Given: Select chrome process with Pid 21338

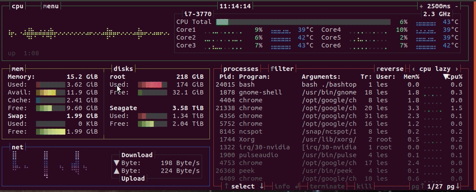Looking at the screenshot, I should [x=339, y=108].
